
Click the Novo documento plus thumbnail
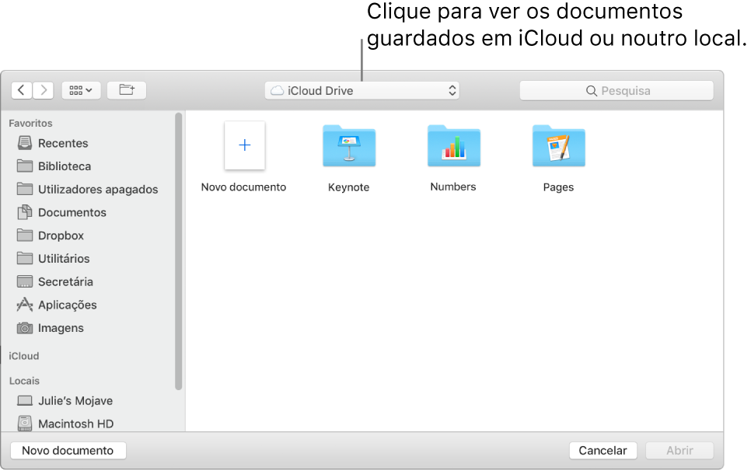[x=245, y=145]
